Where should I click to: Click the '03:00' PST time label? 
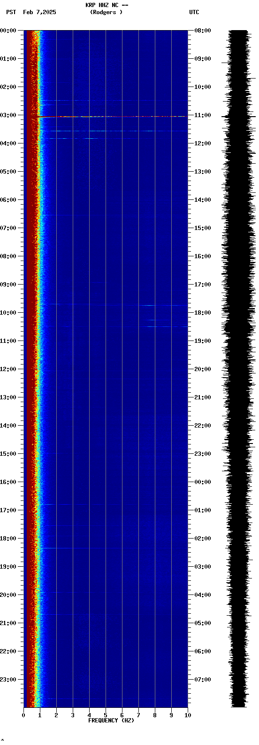8,115
